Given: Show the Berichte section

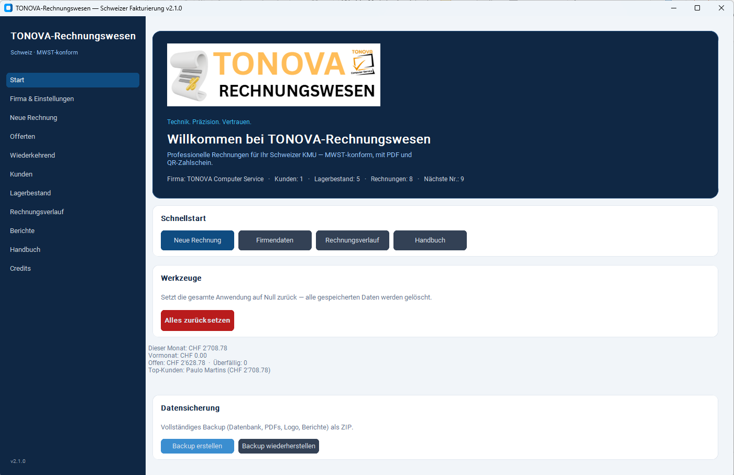Looking at the screenshot, I should click(73, 231).
